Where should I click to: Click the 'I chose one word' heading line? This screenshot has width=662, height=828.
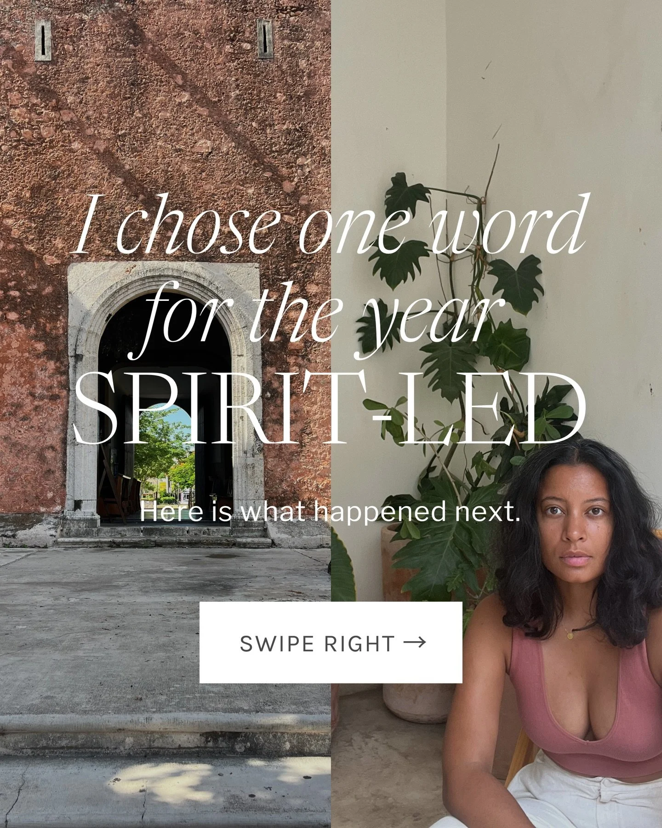330,225
